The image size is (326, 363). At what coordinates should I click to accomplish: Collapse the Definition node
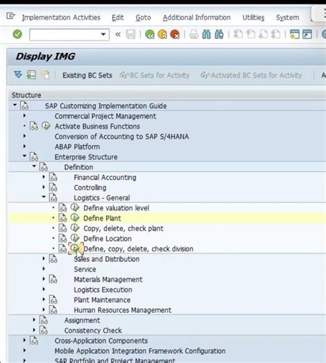tap(34, 166)
